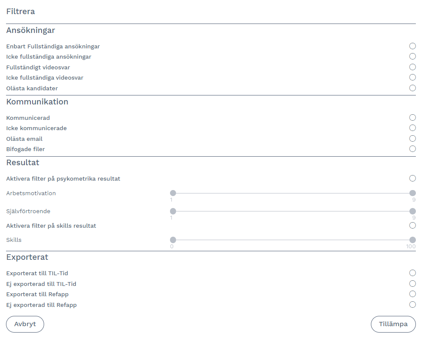421x339 pixels.
Task: Select the Kommunicerad radio button
Action: [x=412, y=118]
